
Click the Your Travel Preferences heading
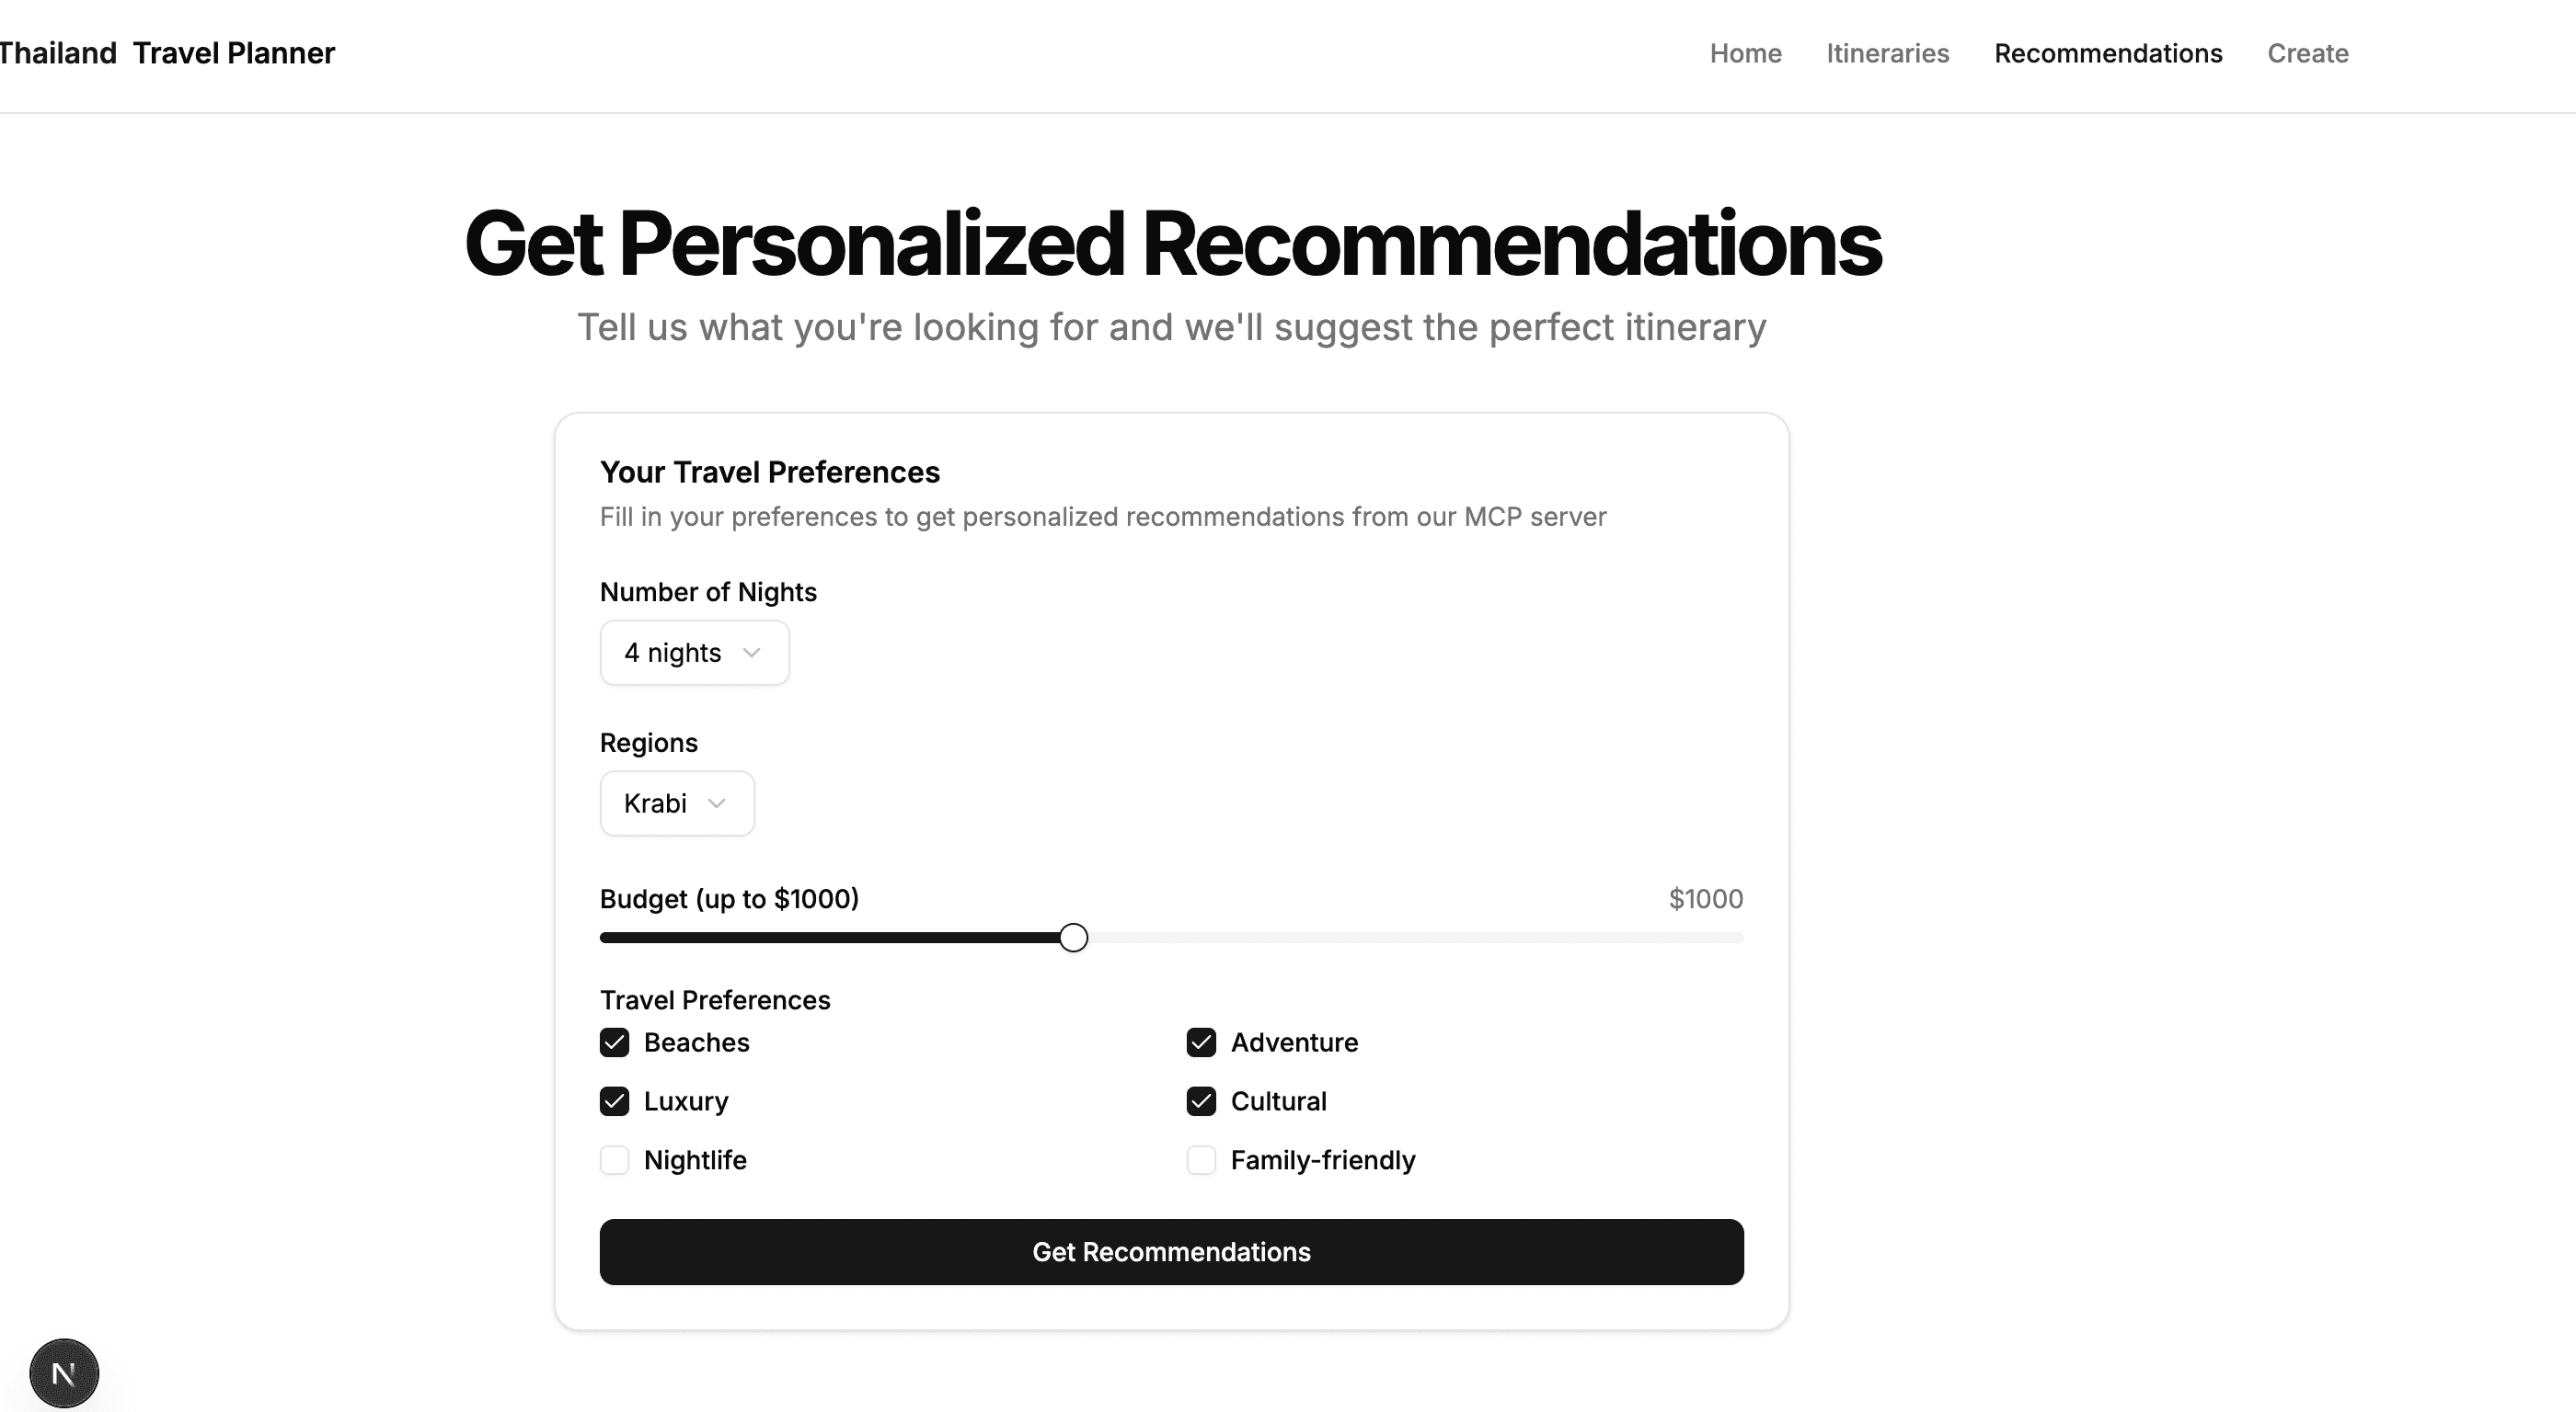(x=769, y=471)
